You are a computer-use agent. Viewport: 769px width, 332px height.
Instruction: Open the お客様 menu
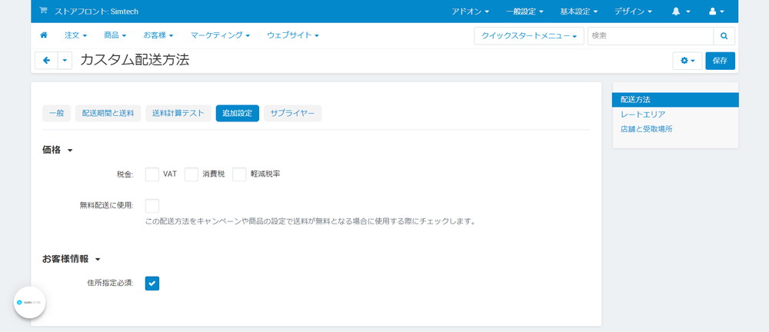pyautogui.click(x=158, y=35)
